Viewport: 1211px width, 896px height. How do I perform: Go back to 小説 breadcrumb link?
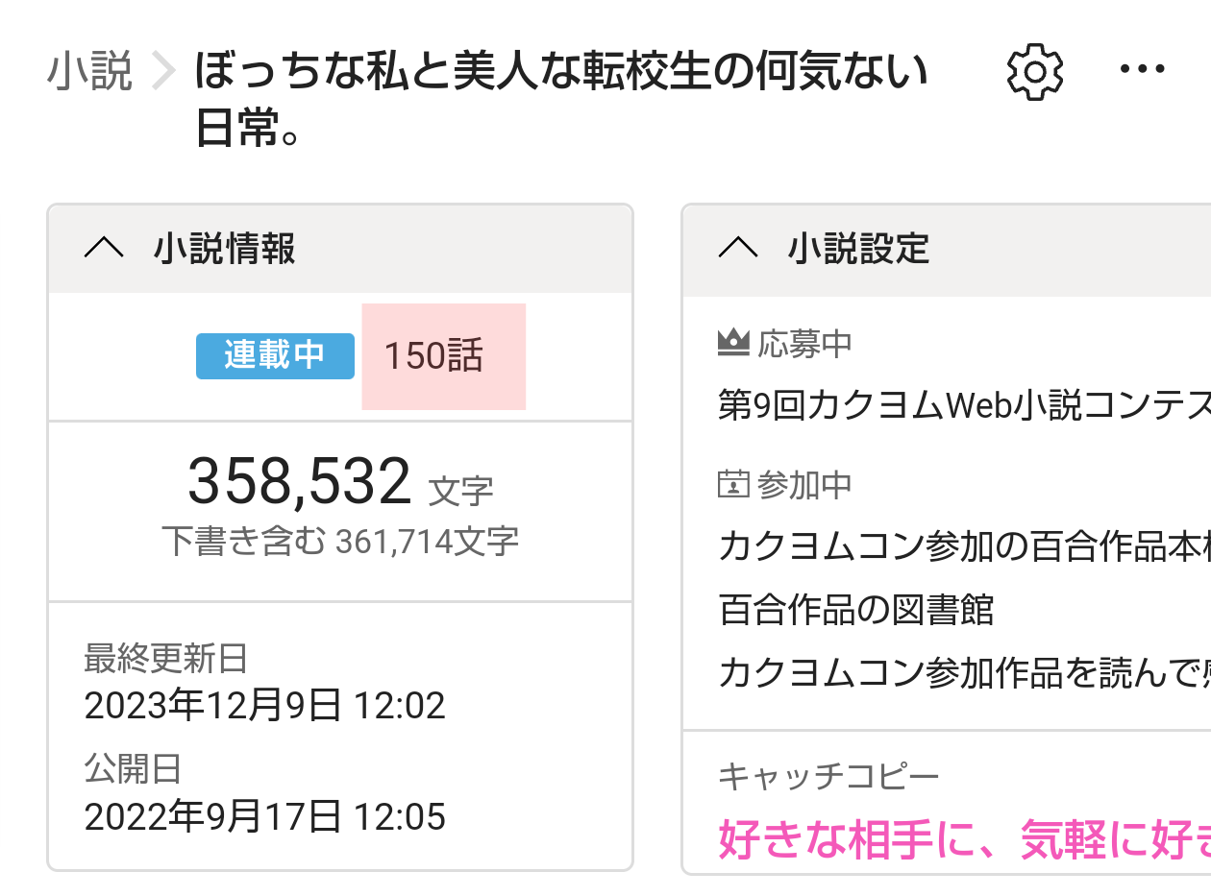point(89,73)
